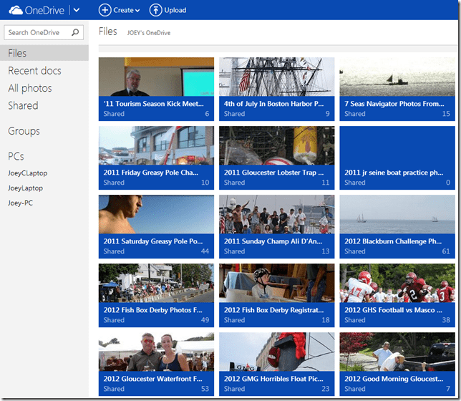Open 2012 GHS Football vs Masco folder
Screen dimensions: 461x401
(397, 294)
